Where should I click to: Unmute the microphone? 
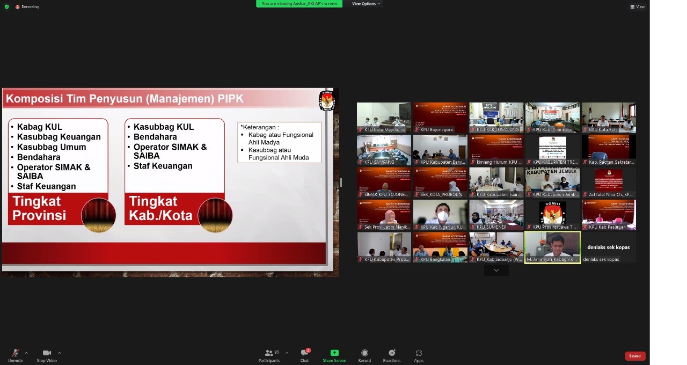tap(15, 355)
